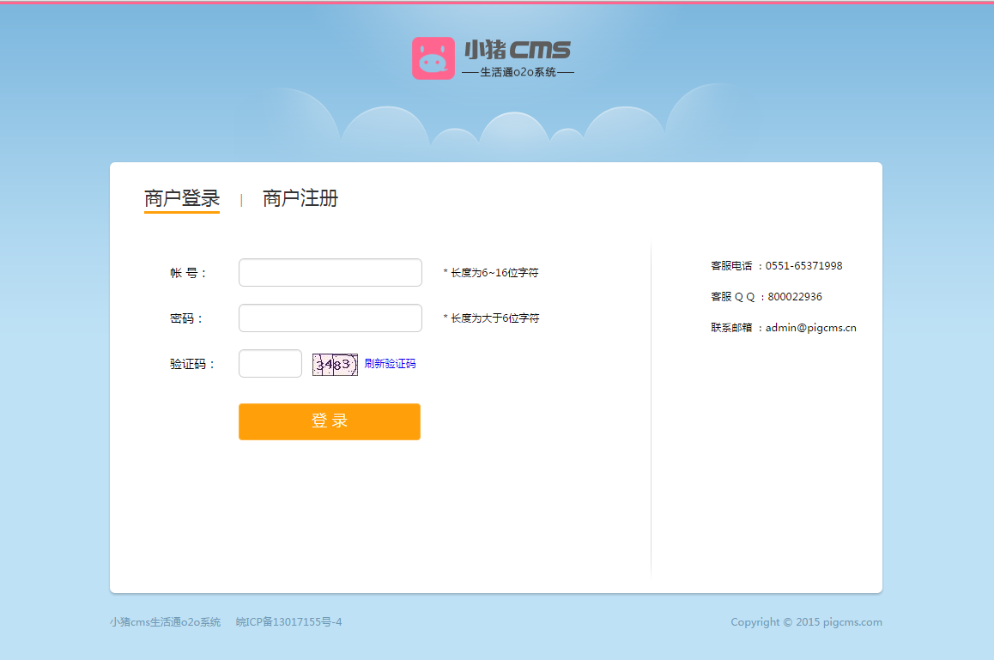Click inside the 帐号 account input field
This screenshot has height=660, width=994.
click(x=330, y=272)
